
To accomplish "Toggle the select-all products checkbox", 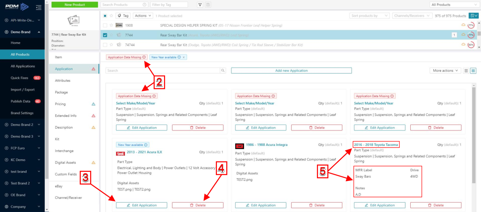I will [105, 16].
